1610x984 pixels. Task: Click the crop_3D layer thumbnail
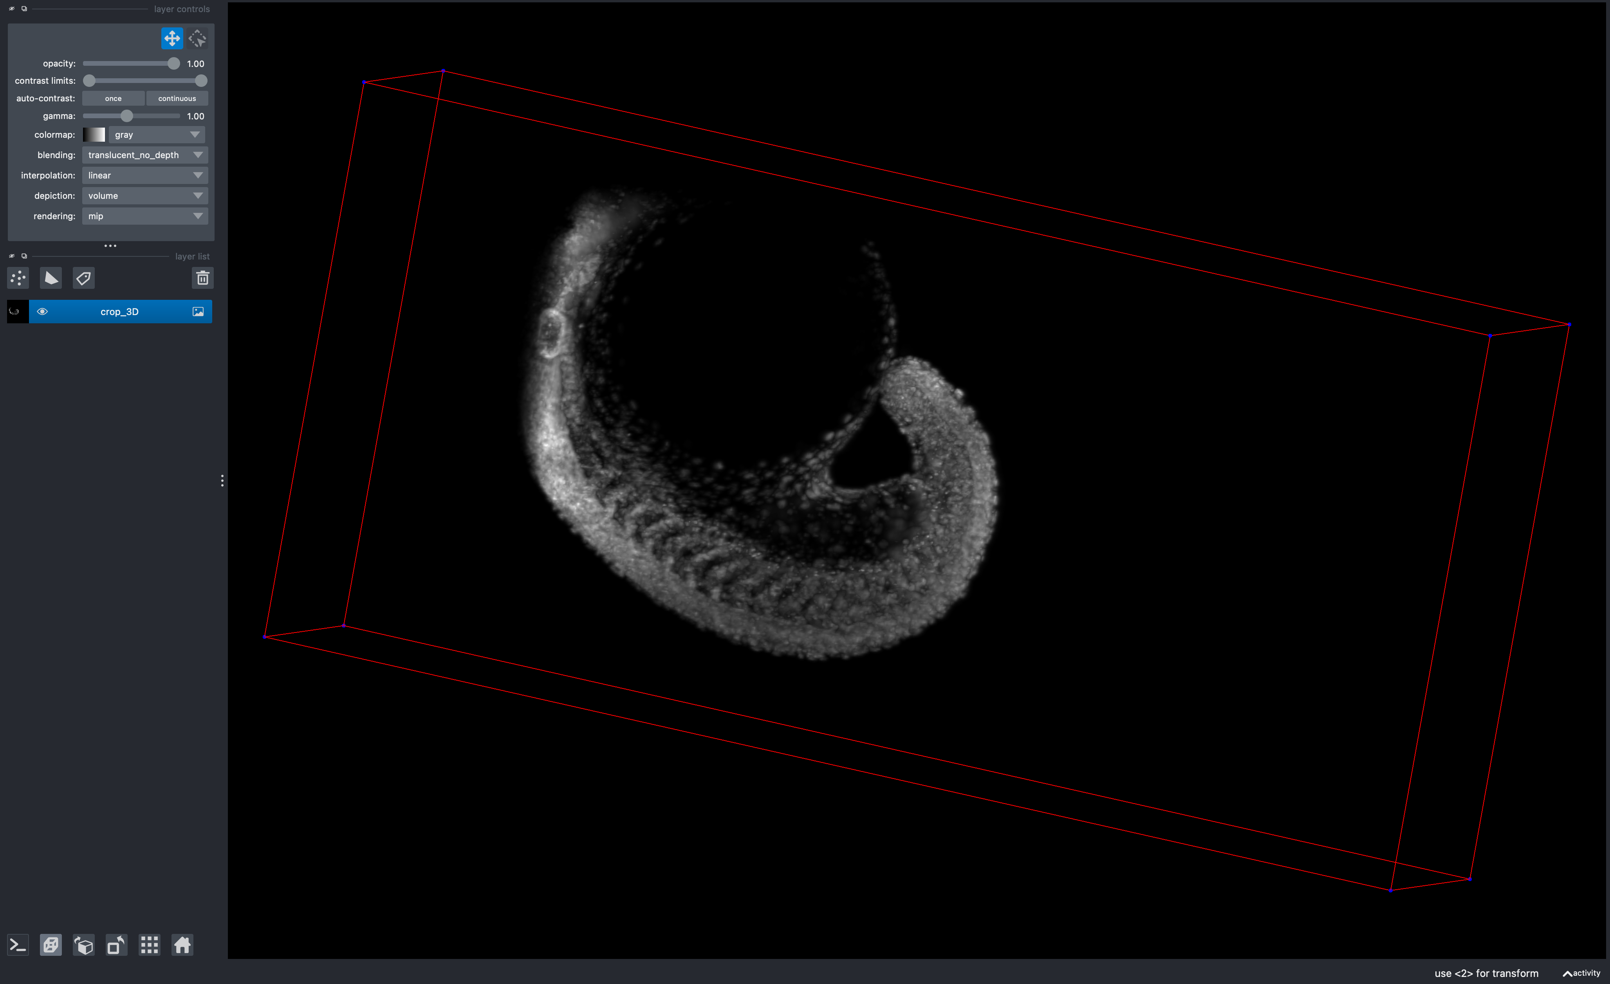18,312
